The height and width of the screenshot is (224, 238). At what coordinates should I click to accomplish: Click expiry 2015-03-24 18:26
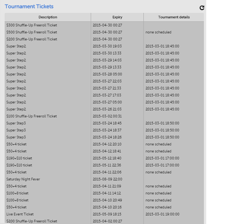(107, 137)
